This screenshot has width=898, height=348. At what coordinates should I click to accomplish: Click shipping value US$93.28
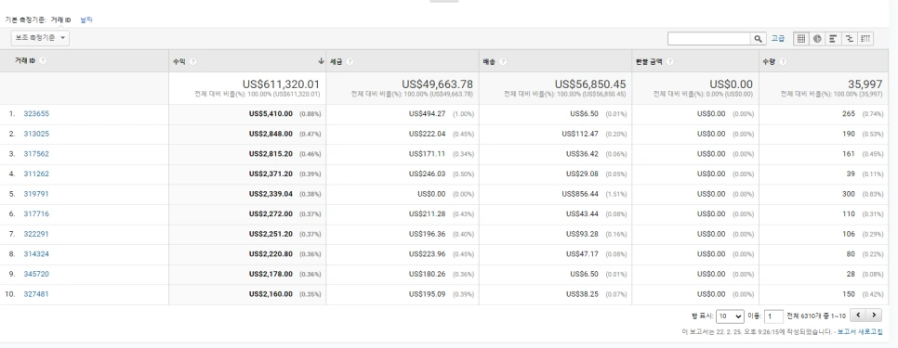coord(583,234)
